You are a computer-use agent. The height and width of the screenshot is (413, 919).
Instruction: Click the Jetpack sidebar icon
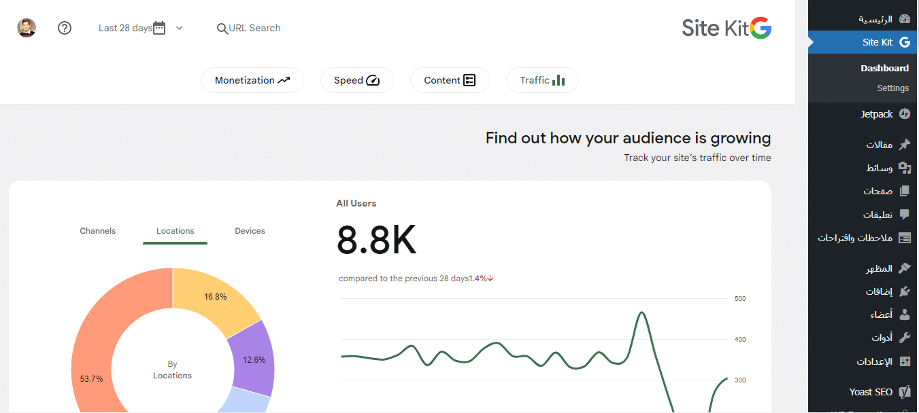coord(904,114)
